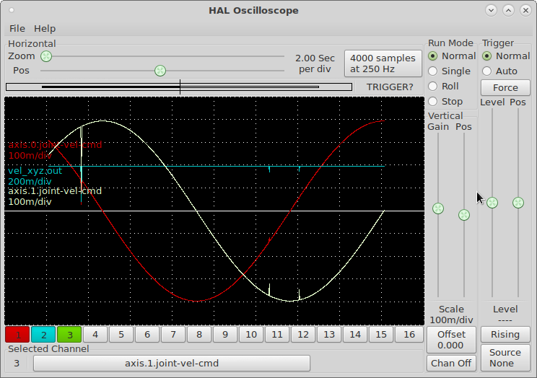Click the 2.00 Sec per div readout
The image size is (537, 378).
click(x=315, y=63)
